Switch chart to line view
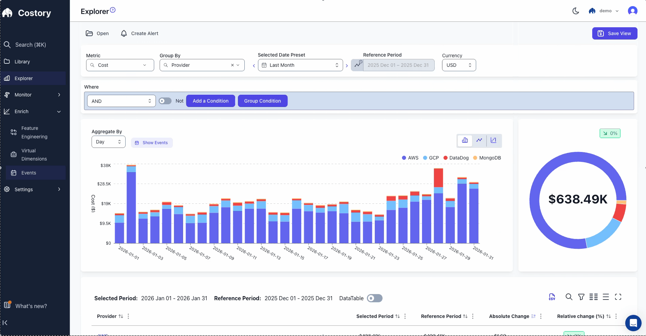 479,140
